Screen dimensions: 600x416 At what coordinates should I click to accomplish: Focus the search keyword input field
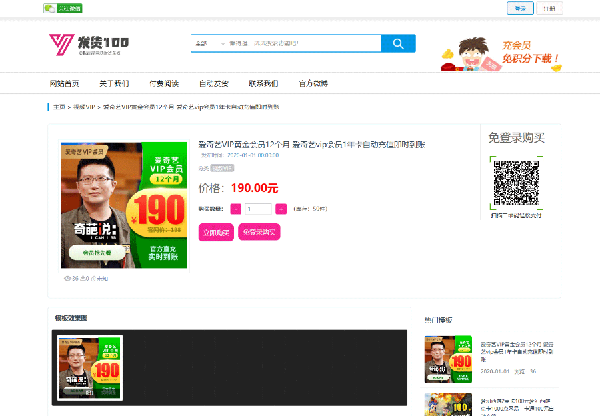click(304, 43)
